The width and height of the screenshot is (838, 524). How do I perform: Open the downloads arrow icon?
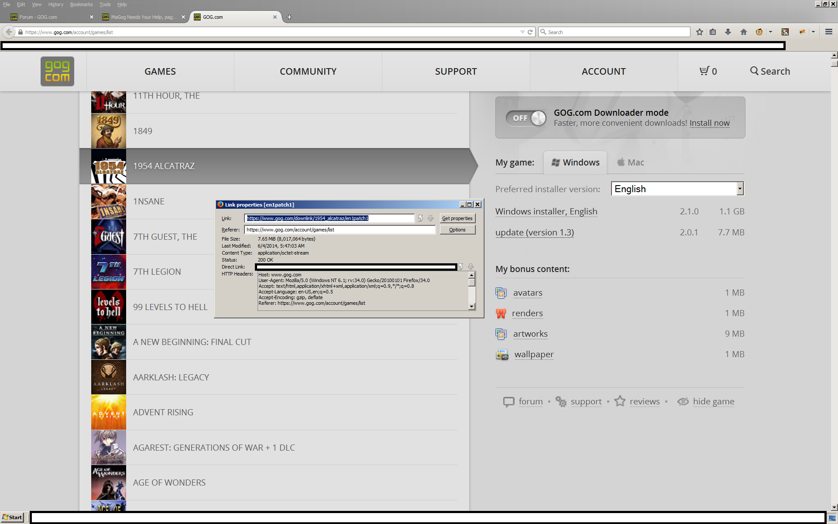tap(728, 32)
